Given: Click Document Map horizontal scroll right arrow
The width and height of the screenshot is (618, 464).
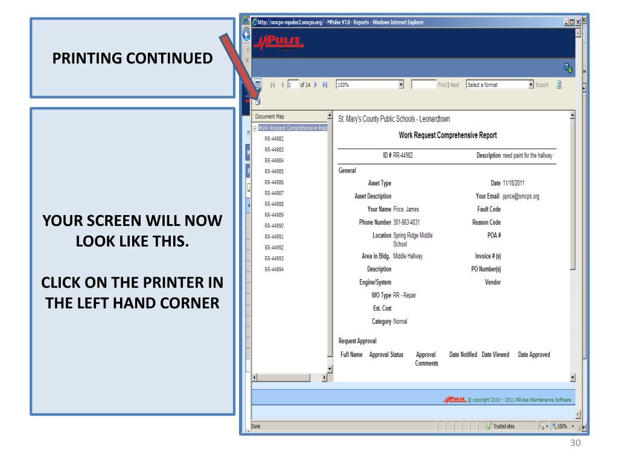Looking at the screenshot, I should pyautogui.click(x=324, y=378).
